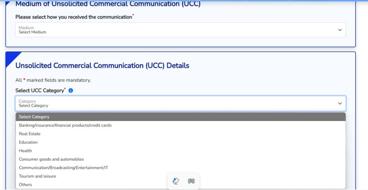This screenshot has width=368, height=190.
Task: Click the chevron arrow of the Medium dropdown
Action: click(x=340, y=30)
